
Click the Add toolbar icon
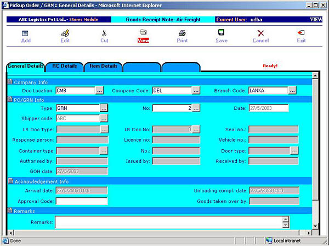[25, 33]
